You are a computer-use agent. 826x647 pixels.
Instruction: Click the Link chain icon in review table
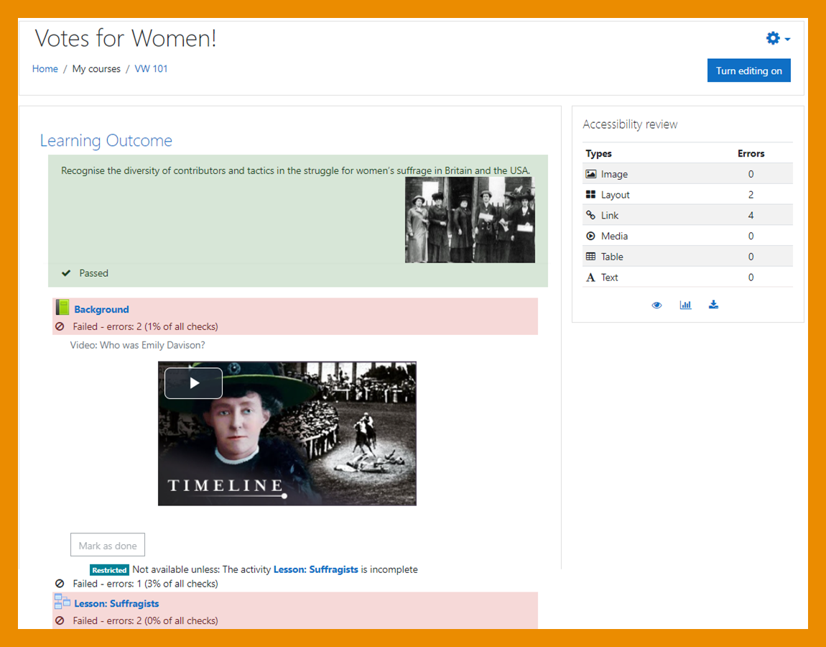coord(590,215)
